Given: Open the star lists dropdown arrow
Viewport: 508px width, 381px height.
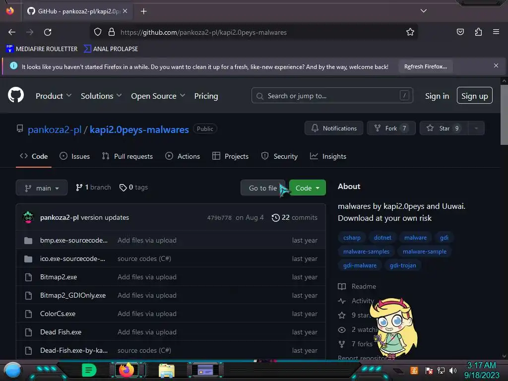Looking at the screenshot, I should 476,128.
